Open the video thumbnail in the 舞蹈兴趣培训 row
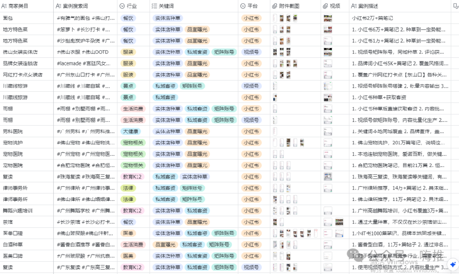This screenshot has height=274, width=459. (328, 211)
